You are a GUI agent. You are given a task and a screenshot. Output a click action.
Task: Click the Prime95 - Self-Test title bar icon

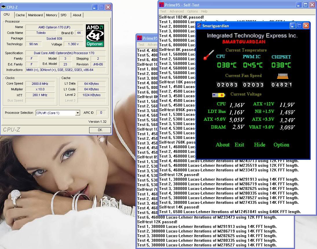(x=161, y=5)
